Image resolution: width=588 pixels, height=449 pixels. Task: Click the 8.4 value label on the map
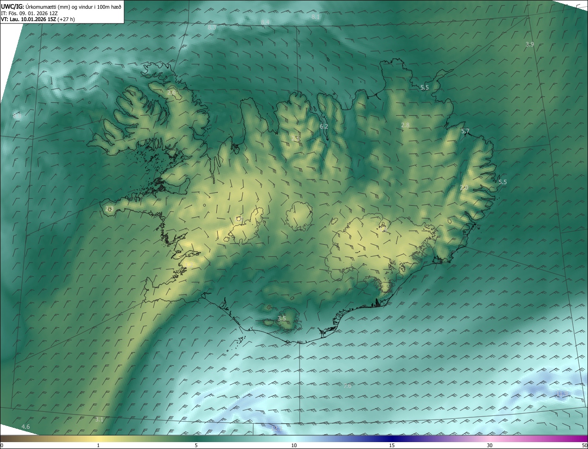tap(265, 22)
